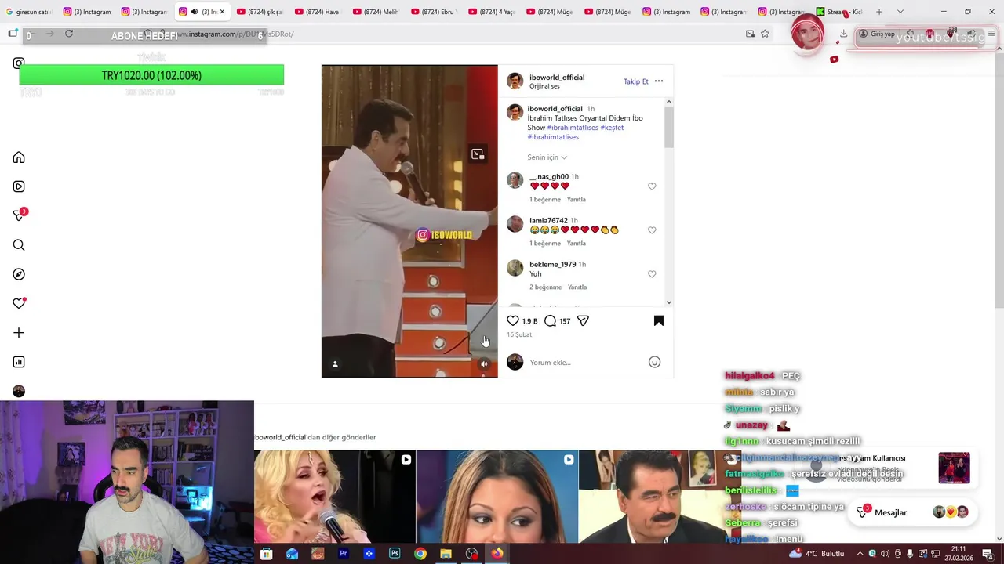Toggle mute on the video speaker icon
1004x564 pixels.
(x=484, y=363)
